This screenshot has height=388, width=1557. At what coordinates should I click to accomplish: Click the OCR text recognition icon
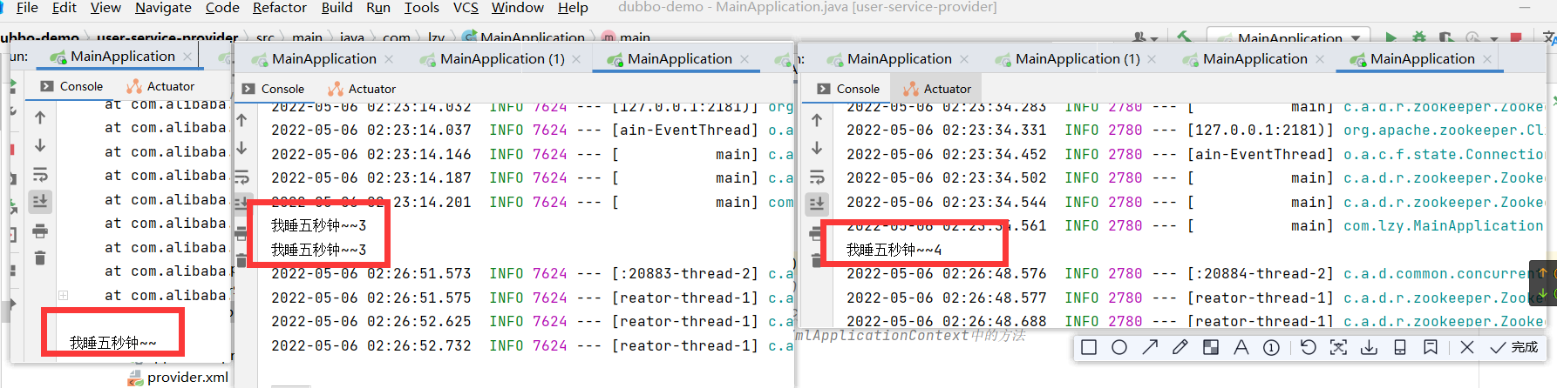tap(1338, 347)
